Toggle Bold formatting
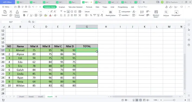192x102 pixels. click(24, 15)
